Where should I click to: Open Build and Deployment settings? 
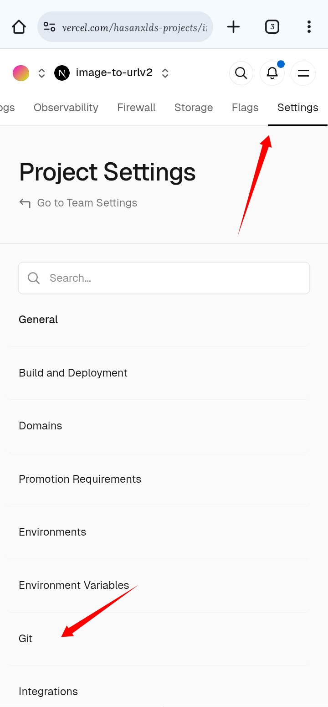tap(73, 373)
